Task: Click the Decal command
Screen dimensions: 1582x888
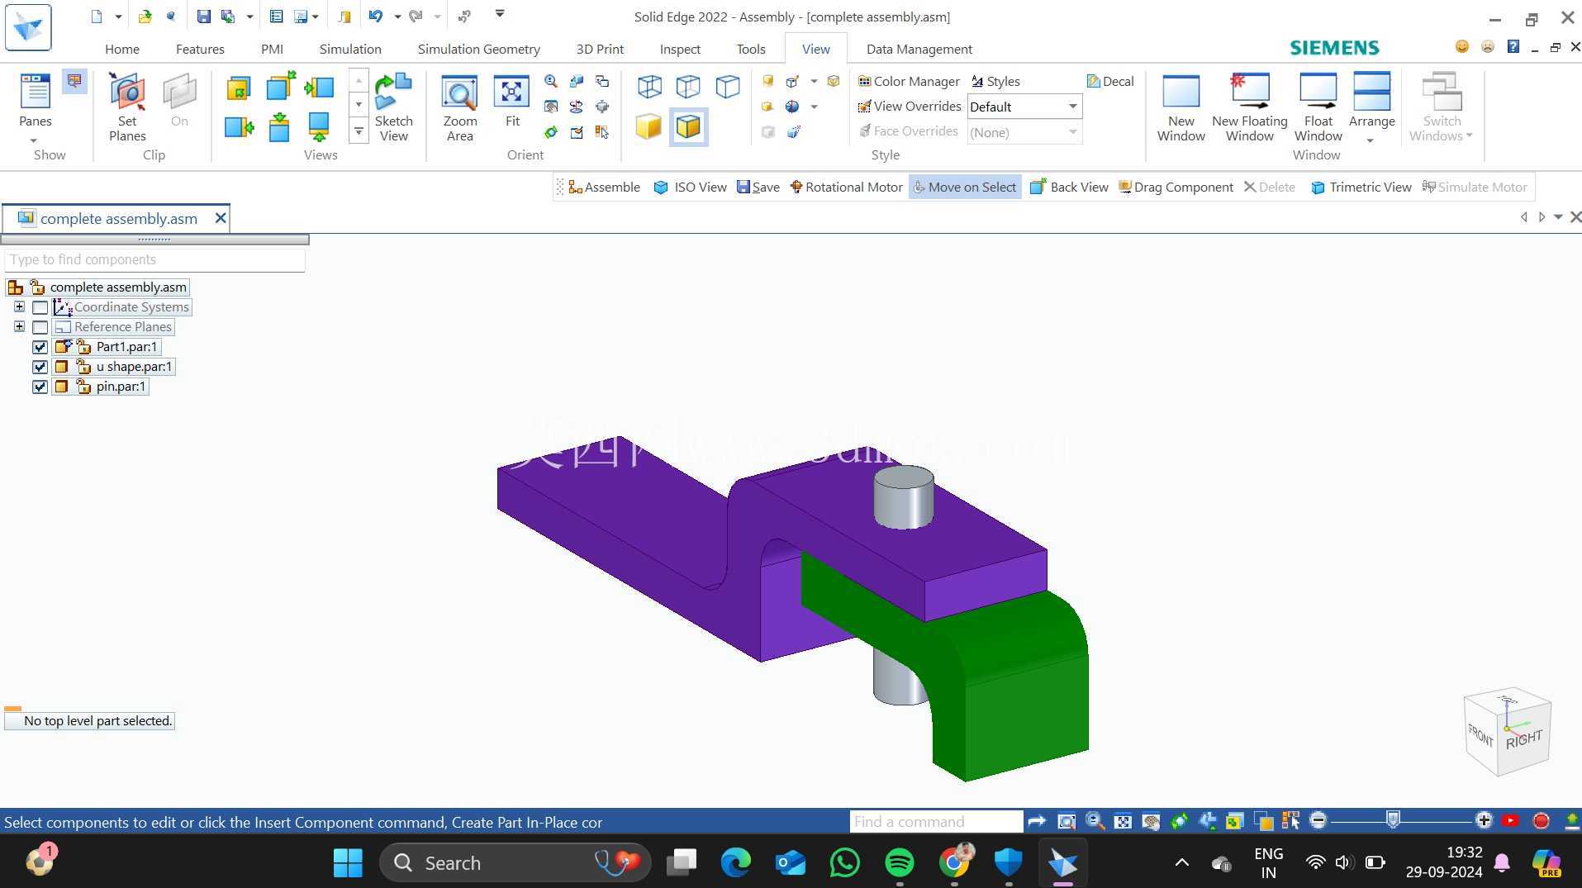Action: tap(1110, 81)
